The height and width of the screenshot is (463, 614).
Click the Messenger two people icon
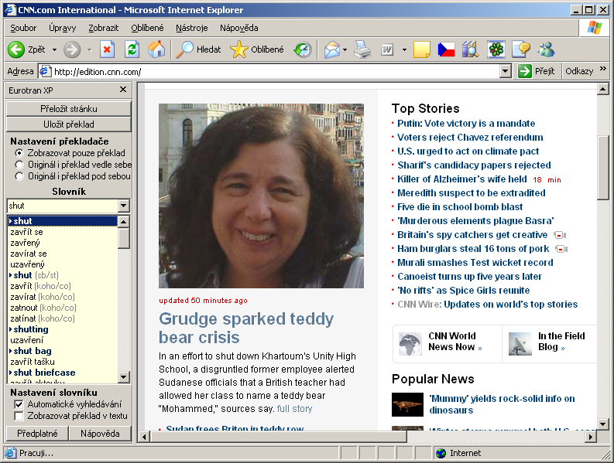[x=547, y=49]
